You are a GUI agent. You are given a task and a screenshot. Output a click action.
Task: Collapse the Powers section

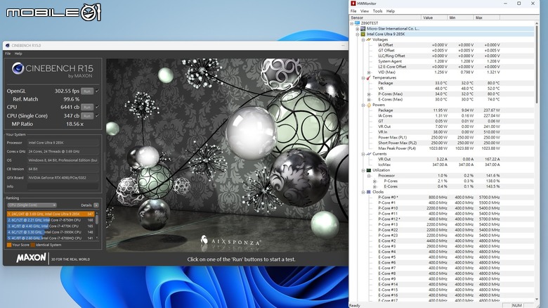363,105
